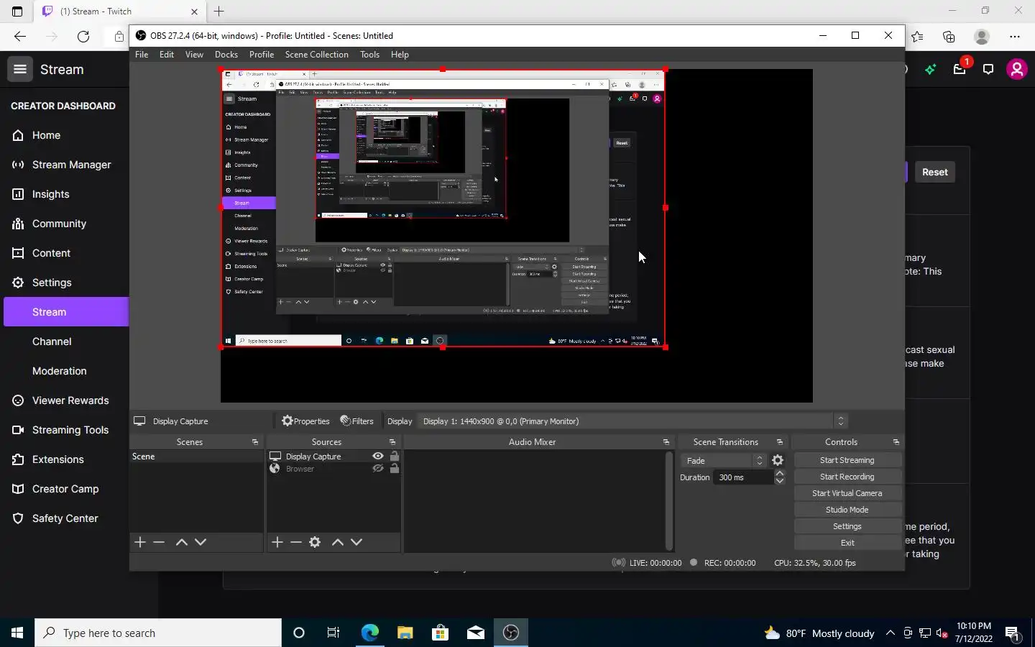
Task: Open OBS Scene Collection menu
Action: click(x=317, y=55)
